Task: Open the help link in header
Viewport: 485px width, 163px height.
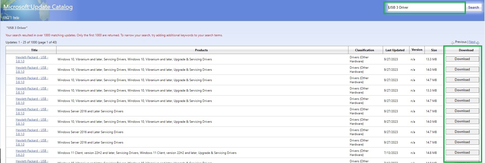Action: click(x=16, y=17)
